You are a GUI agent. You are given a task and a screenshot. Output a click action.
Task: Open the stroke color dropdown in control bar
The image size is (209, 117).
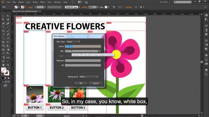point(25,7)
